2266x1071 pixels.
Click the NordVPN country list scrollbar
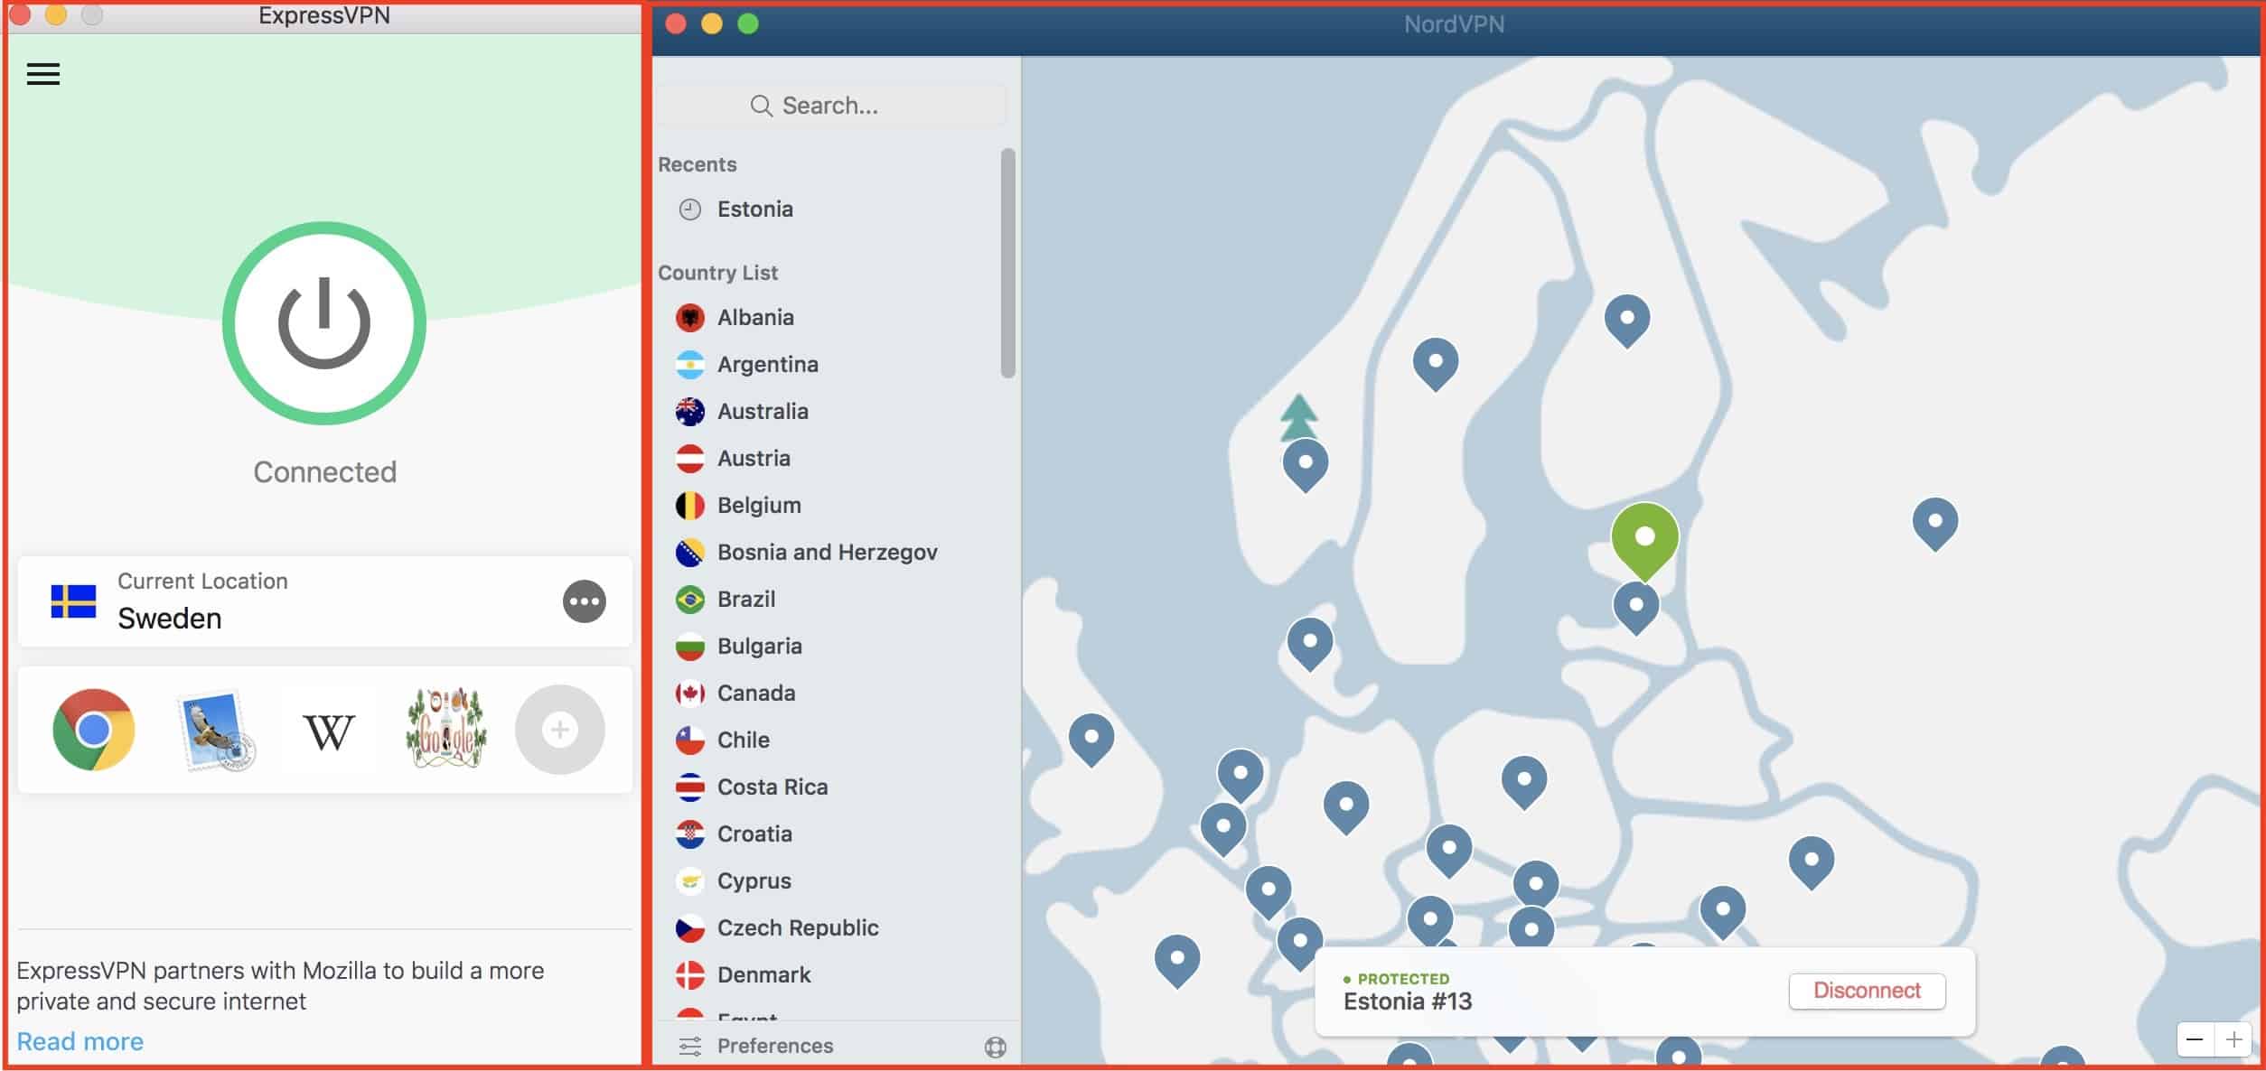(1007, 263)
